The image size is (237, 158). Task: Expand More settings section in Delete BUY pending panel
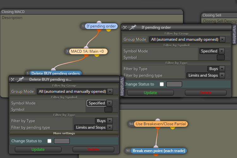pyautogui.click(x=64, y=133)
